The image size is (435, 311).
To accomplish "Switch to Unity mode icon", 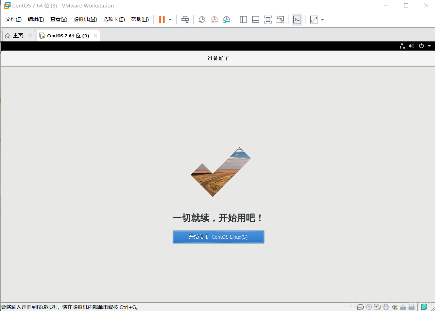I will tap(280, 20).
